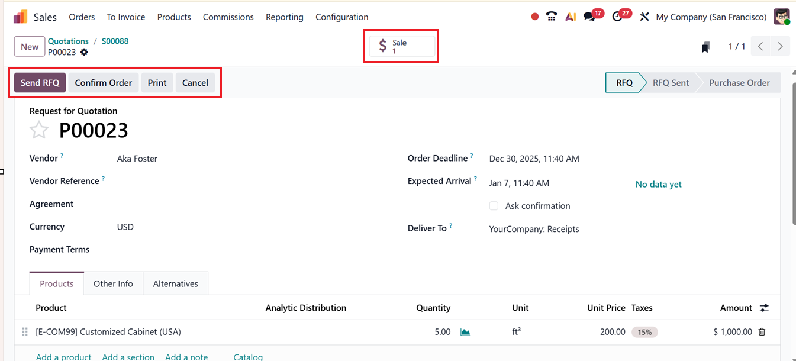Click the debug tools wrench icon
Screen dimensions: 796x361
[x=644, y=17]
